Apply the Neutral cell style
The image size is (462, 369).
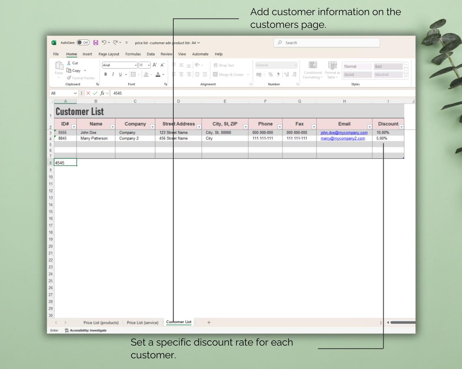pyautogui.click(x=388, y=74)
